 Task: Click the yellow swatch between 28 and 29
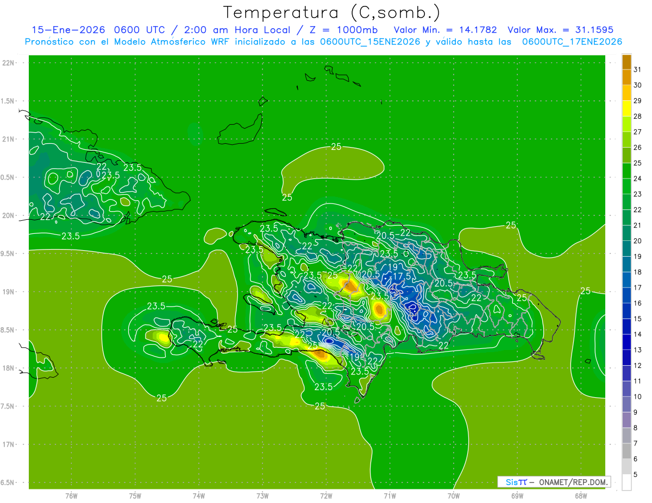pyautogui.click(x=626, y=108)
